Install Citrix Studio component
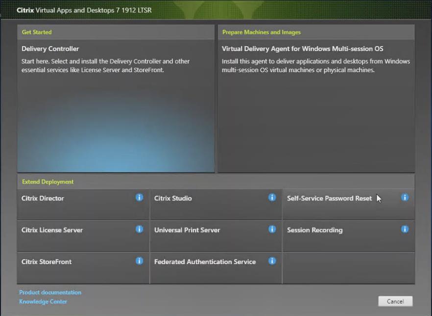The width and height of the screenshot is (432, 316). 216,205
